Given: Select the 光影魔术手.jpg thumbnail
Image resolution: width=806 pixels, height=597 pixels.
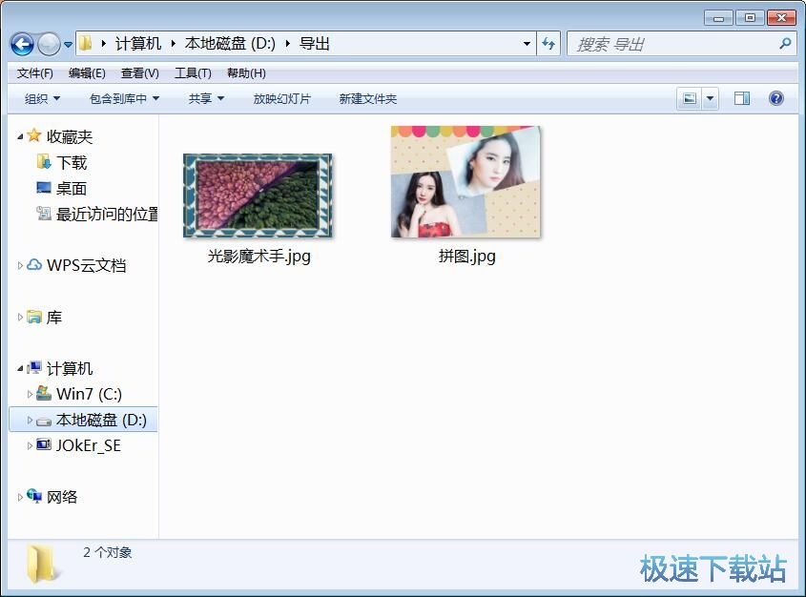Looking at the screenshot, I should point(258,196).
